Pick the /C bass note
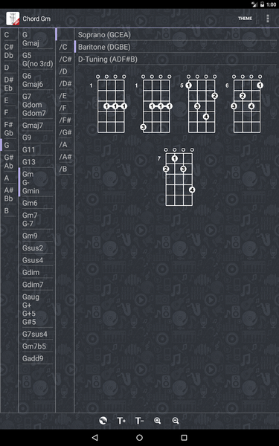Viewport: 279px width, 446px height. coord(65,47)
